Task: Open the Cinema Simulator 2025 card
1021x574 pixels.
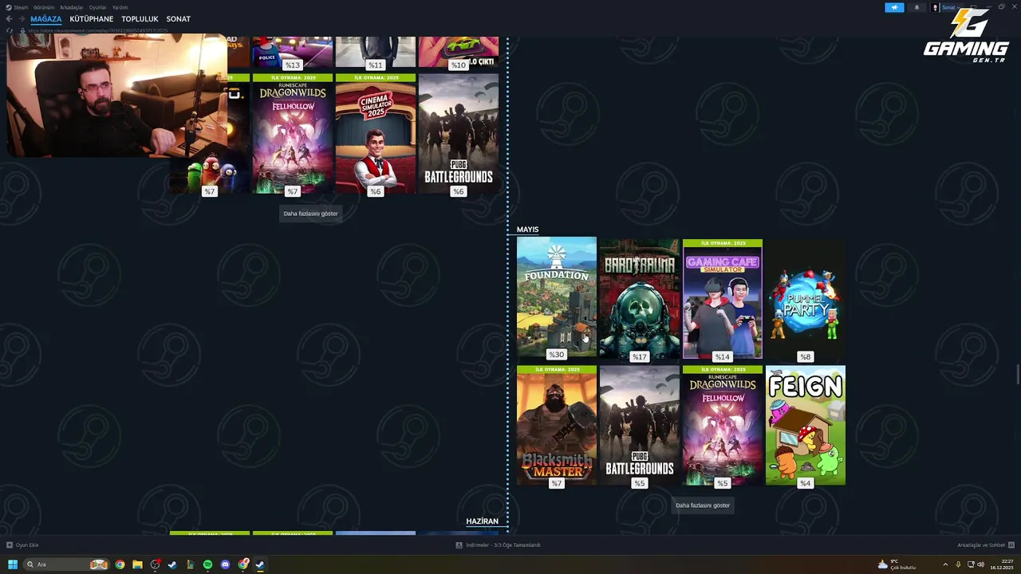Action: tap(375, 134)
